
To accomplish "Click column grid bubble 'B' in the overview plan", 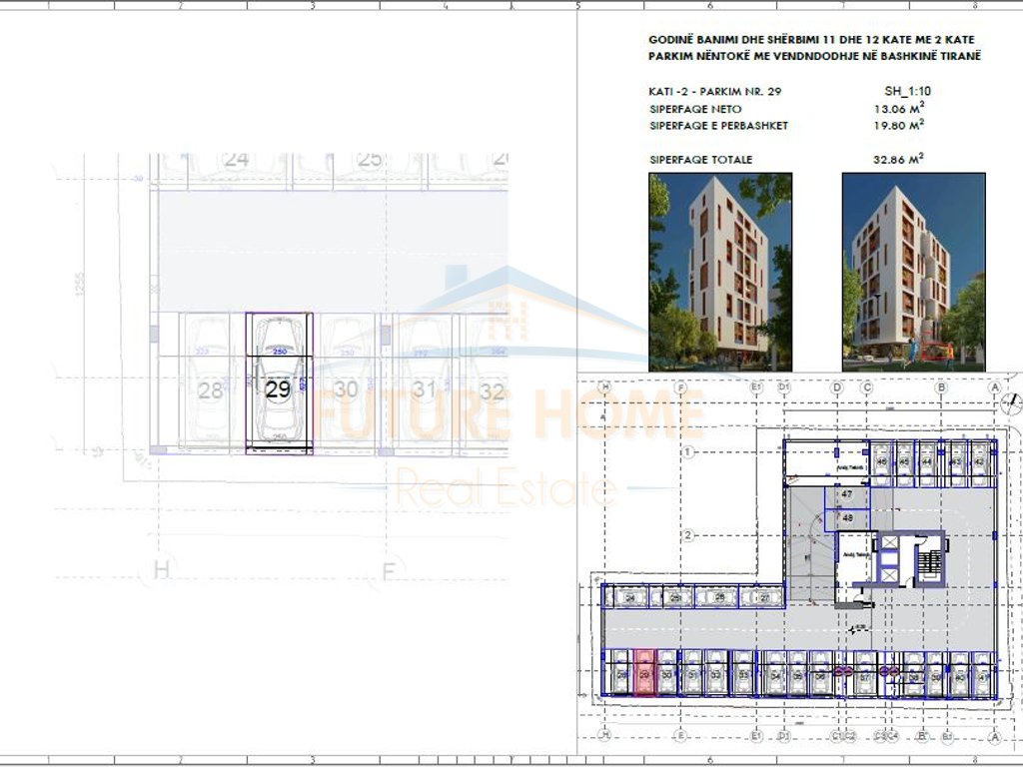I will click(941, 387).
